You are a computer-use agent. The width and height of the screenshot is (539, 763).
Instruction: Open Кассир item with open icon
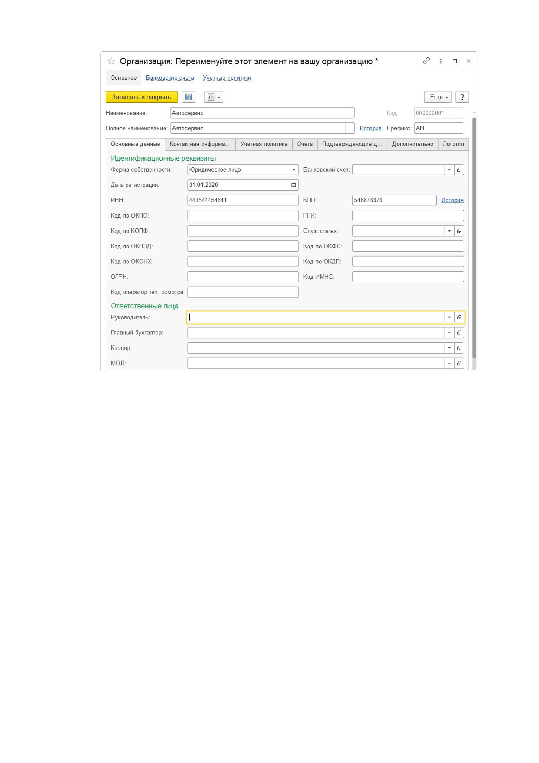459,348
